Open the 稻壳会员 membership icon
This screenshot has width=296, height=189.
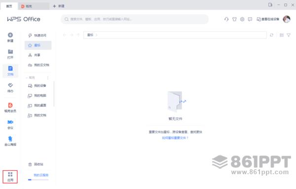coord(10,105)
